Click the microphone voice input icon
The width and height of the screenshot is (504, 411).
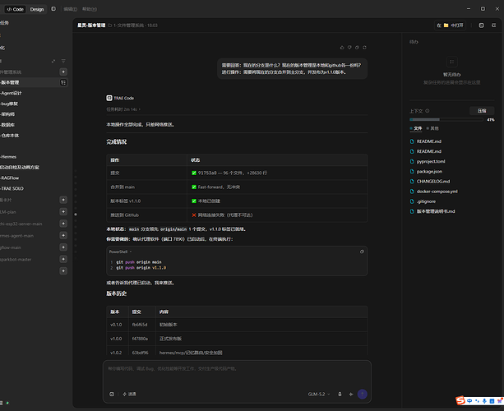(340, 394)
